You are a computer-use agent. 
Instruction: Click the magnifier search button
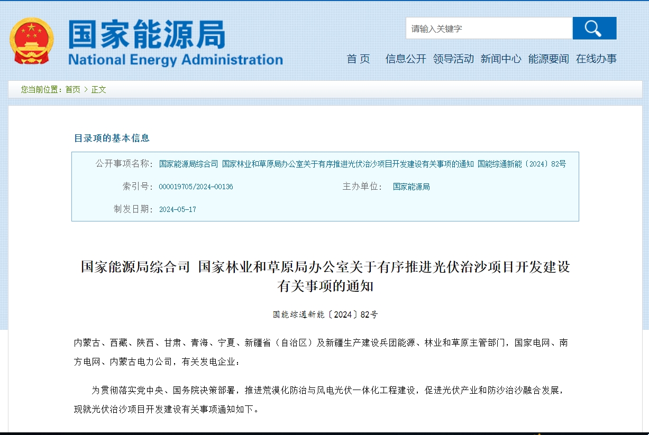[x=594, y=28]
